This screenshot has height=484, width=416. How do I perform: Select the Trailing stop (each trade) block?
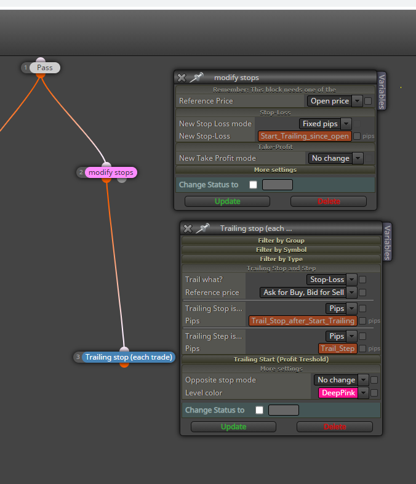pos(129,357)
